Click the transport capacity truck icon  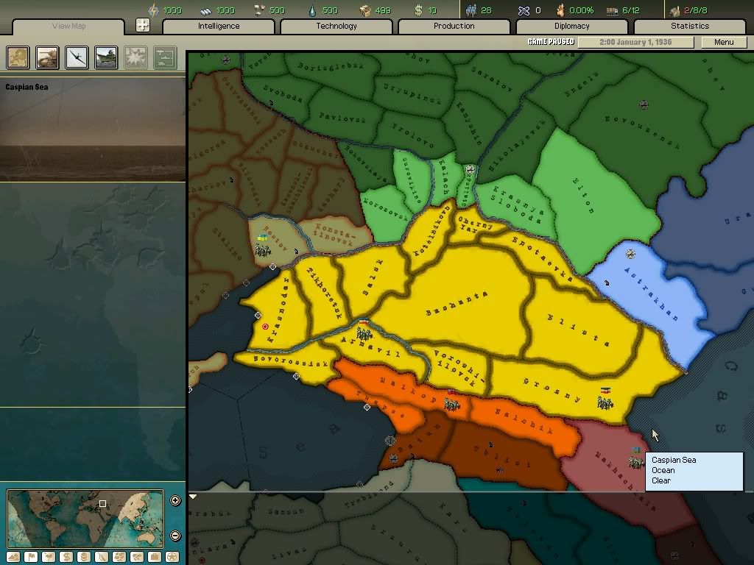point(612,10)
